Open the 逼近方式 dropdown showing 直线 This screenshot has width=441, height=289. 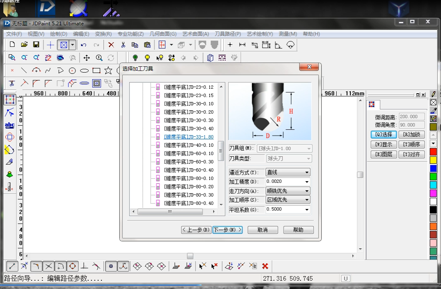point(288,172)
